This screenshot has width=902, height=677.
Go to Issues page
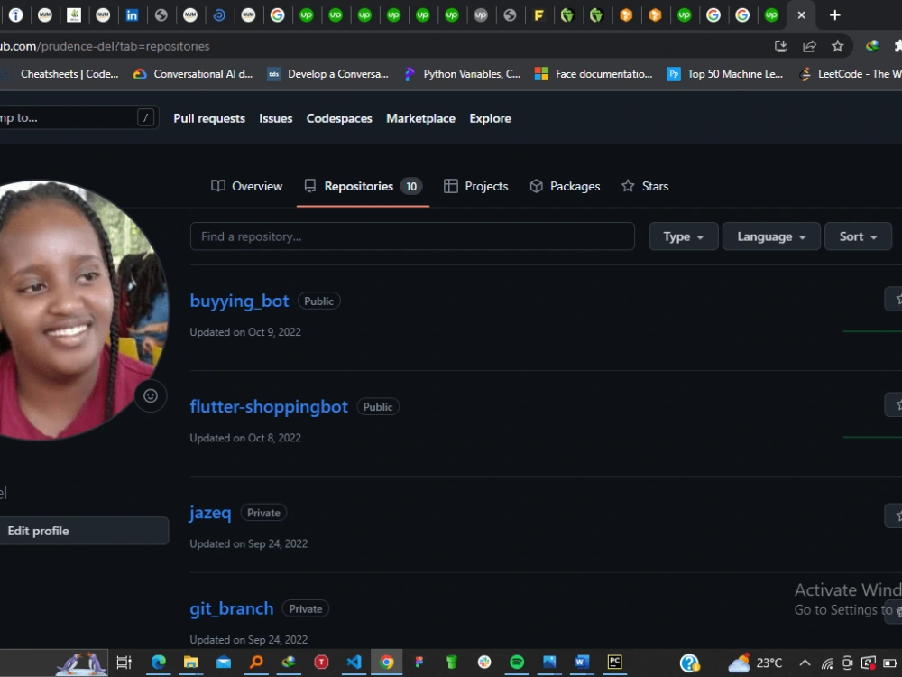click(x=275, y=118)
